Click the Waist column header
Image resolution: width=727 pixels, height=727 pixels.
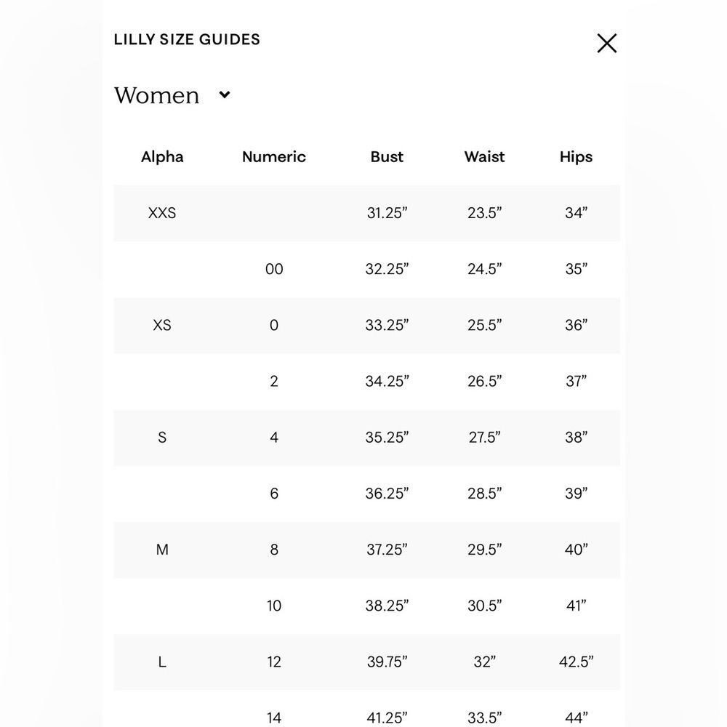[x=484, y=157]
